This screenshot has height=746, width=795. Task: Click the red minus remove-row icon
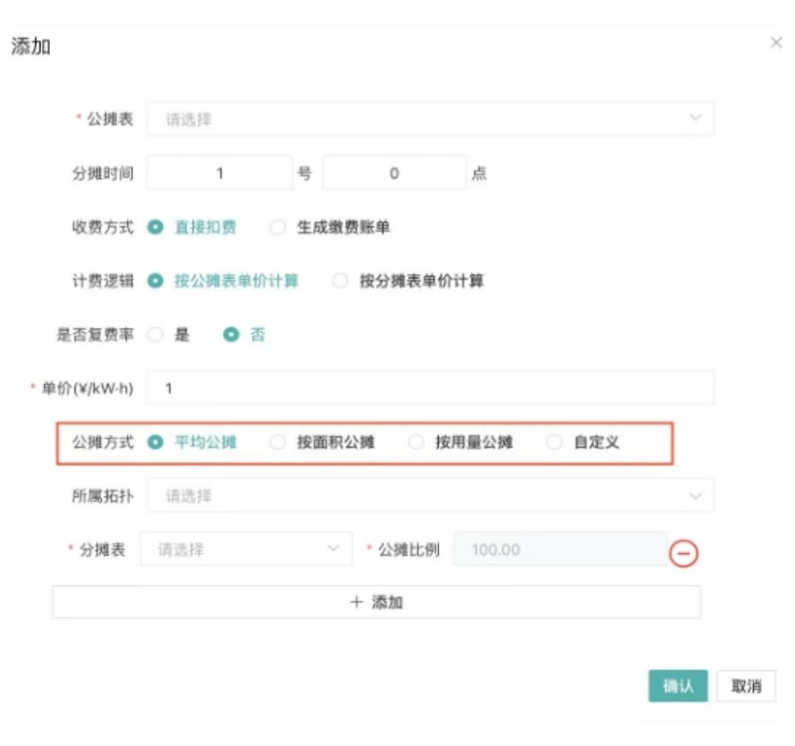[684, 553]
